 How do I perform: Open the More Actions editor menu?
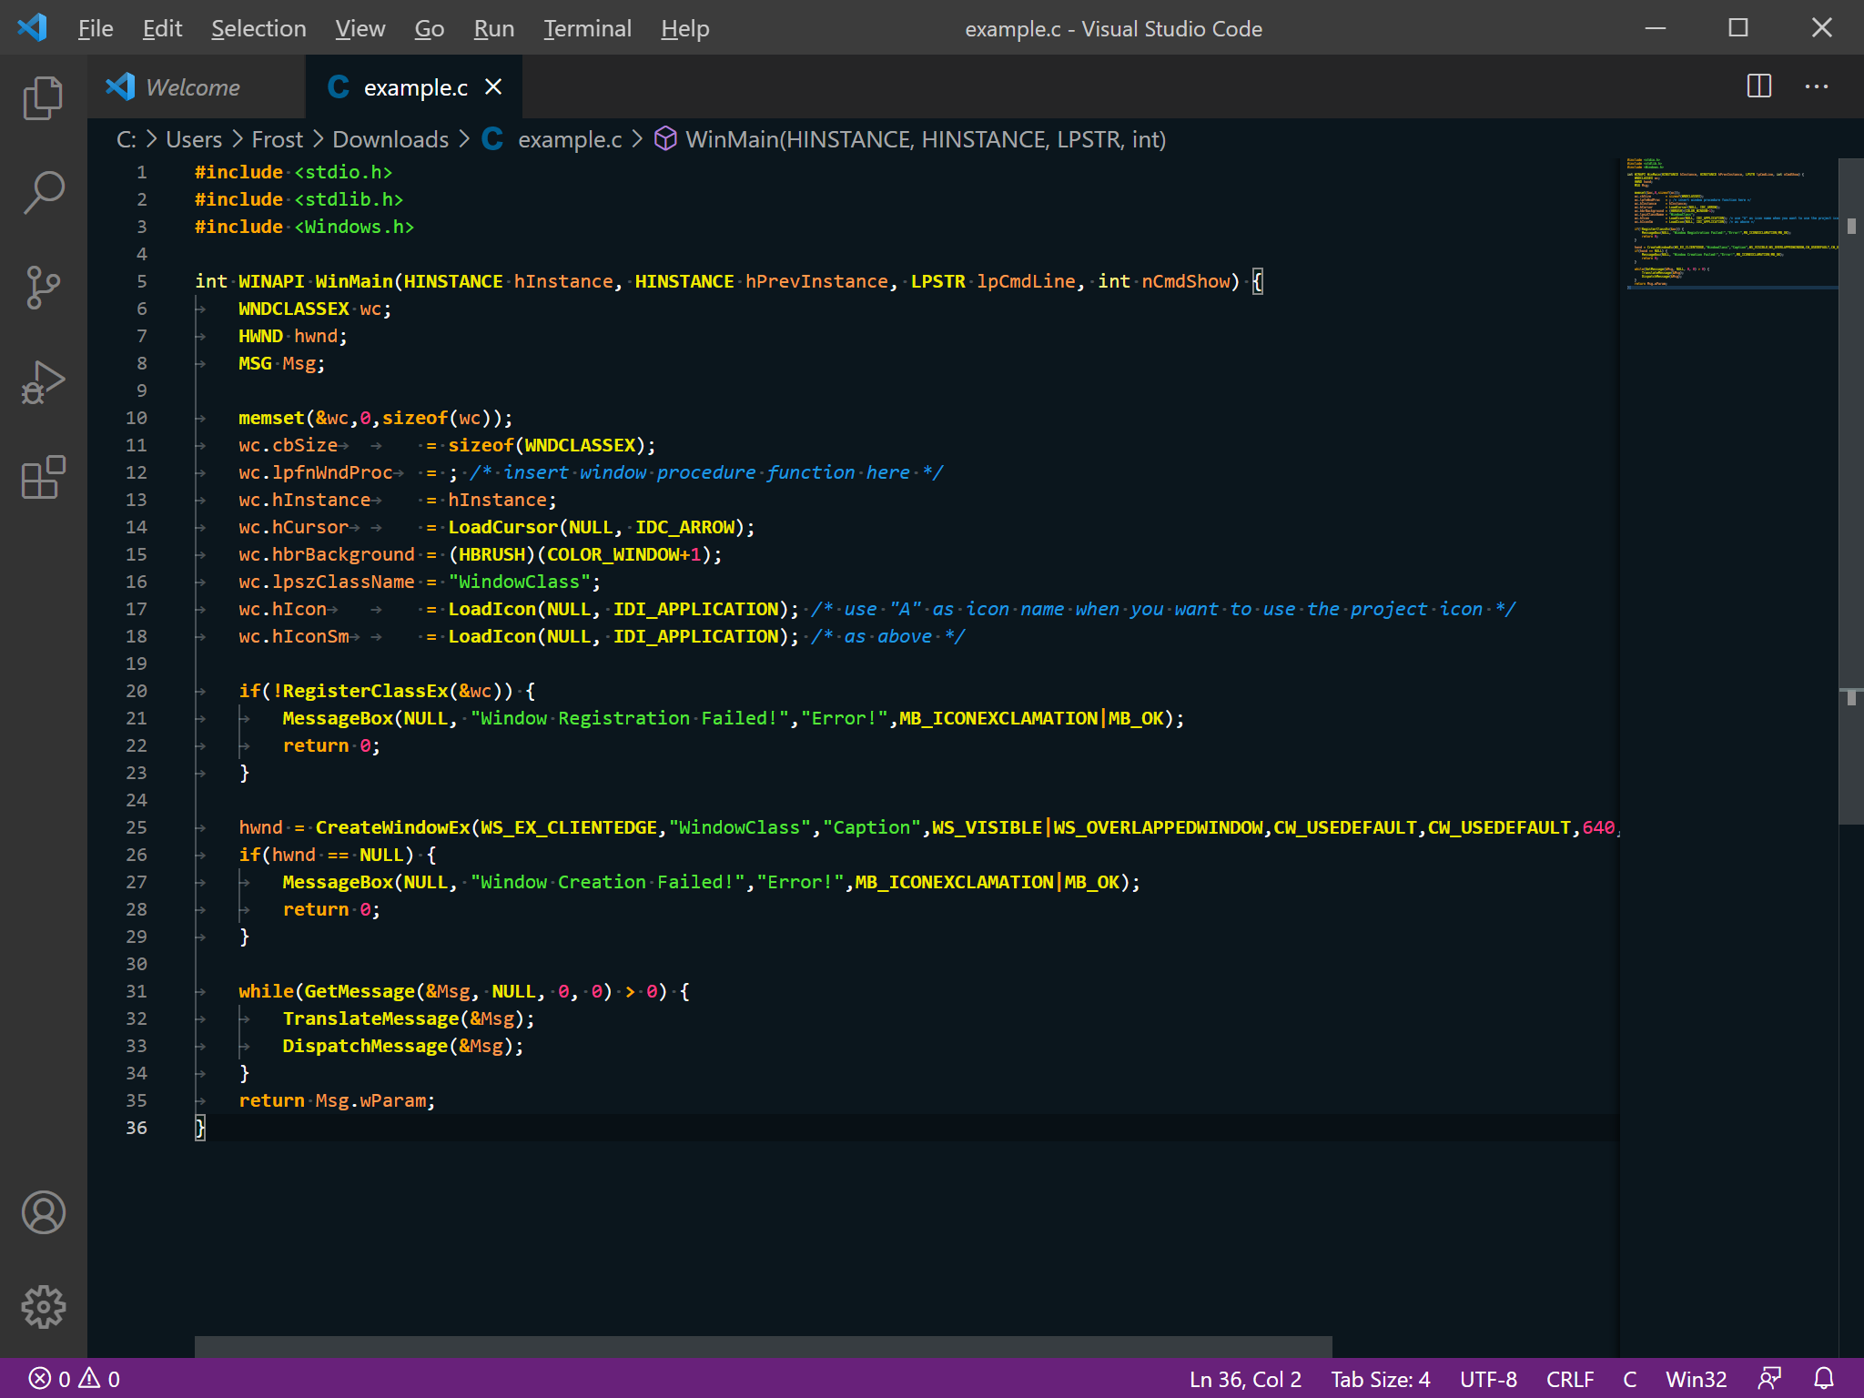coord(1817,86)
